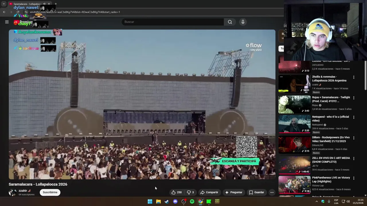
Task: Open PinkPantheress LIVE on Victory Lap thumbnail
Action: point(294,185)
